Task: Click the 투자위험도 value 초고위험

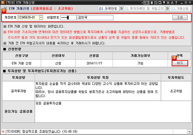Action: coord(176,91)
